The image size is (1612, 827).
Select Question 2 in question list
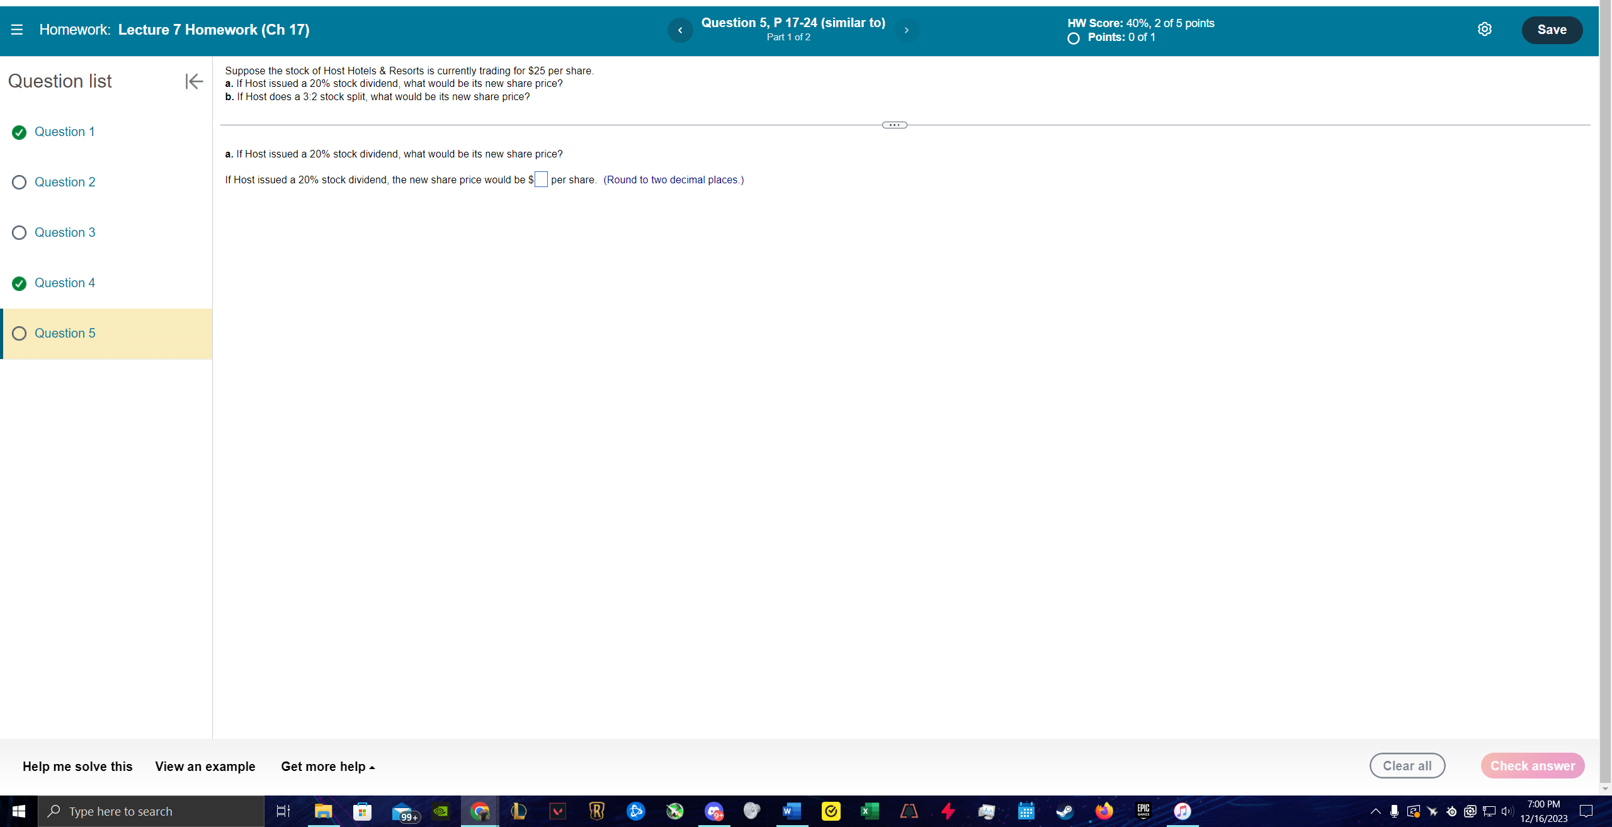point(65,182)
